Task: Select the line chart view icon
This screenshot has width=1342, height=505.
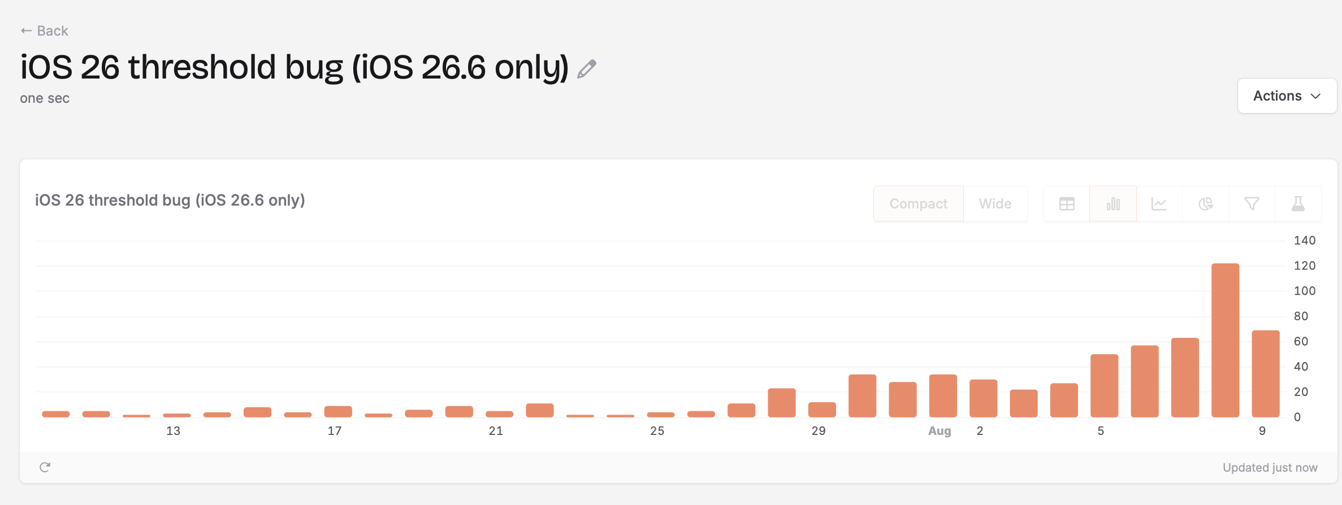Action: click(1159, 204)
